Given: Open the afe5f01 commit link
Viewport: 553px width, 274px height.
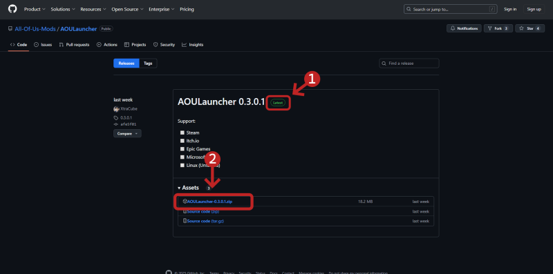Looking at the screenshot, I should tap(129, 124).
